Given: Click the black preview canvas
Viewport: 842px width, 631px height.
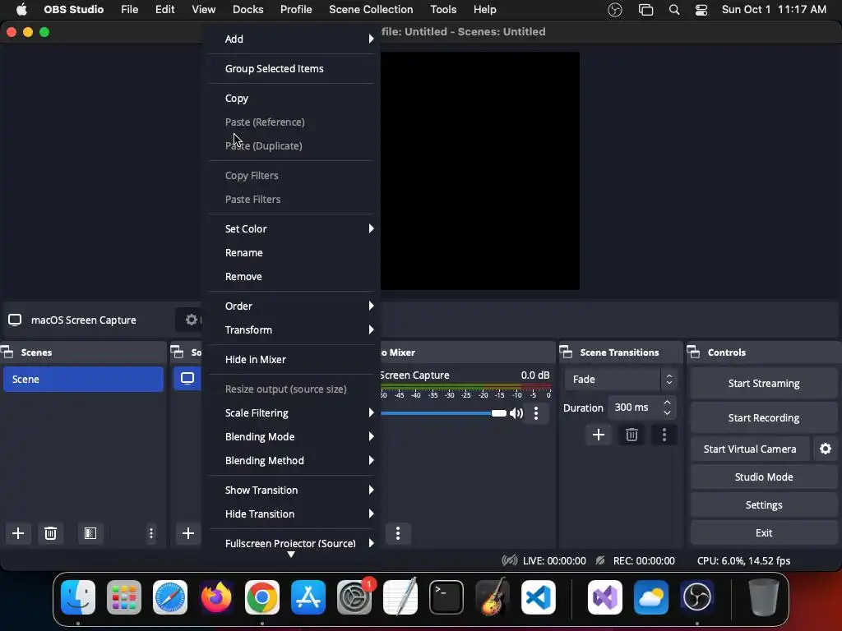Looking at the screenshot, I should coord(480,171).
